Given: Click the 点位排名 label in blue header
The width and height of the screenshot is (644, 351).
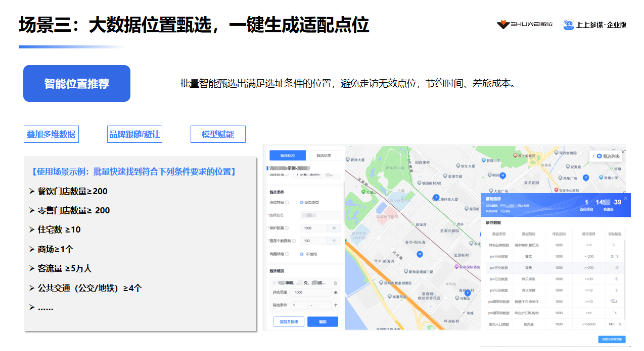Looking at the screenshot, I should coord(586,209).
